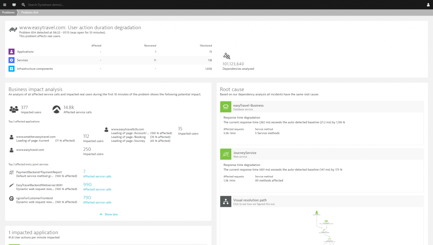
Task: Click the Apache feather icon for EasyTravelBackendWebserver
Action: point(11,185)
